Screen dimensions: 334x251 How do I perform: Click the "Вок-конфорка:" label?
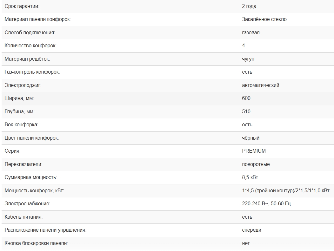coord(21,125)
